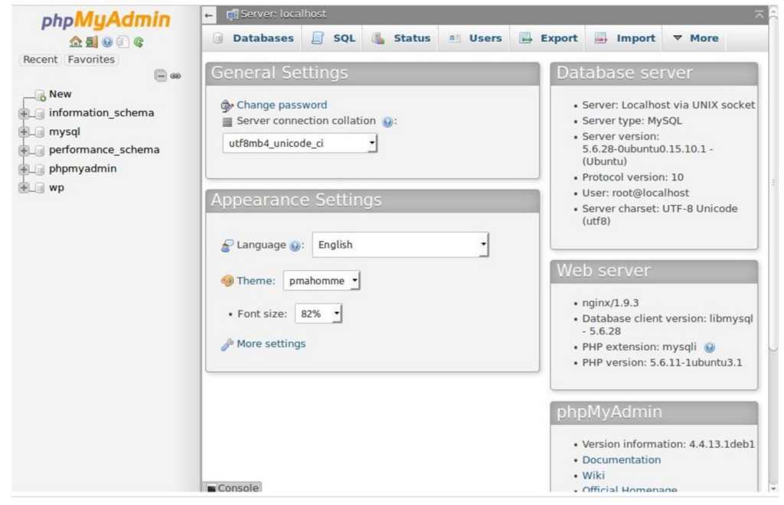This screenshot has width=784, height=505.
Task: Click the Change password link
Action: coord(282,106)
